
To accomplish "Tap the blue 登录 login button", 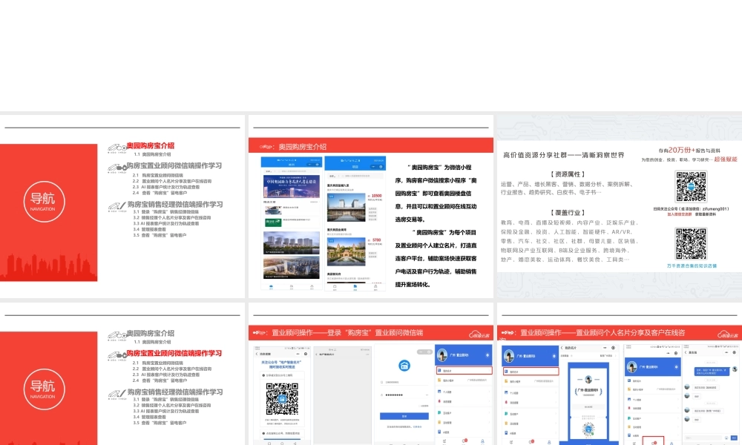I will point(404,416).
